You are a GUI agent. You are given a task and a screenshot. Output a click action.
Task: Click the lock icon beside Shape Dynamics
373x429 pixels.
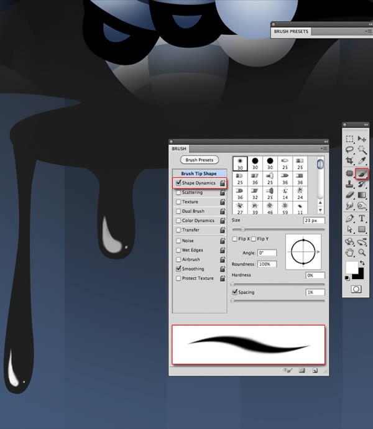pos(223,183)
